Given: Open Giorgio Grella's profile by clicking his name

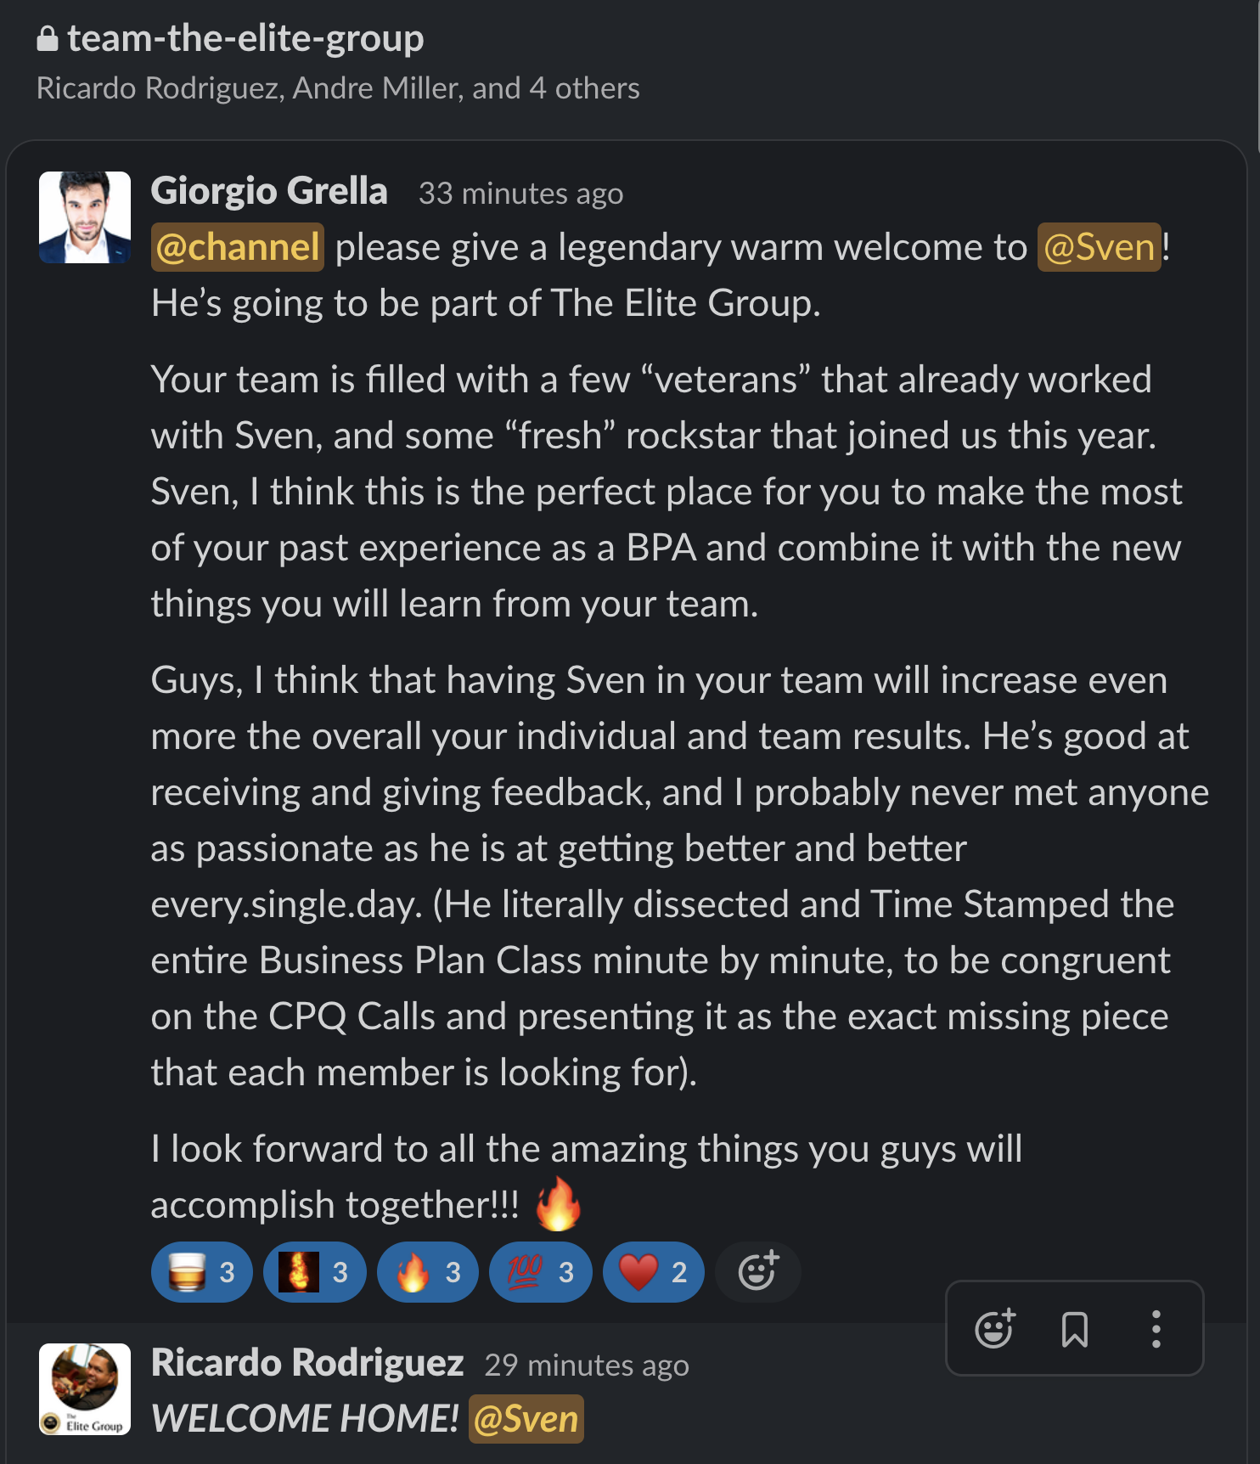Looking at the screenshot, I should pyautogui.click(x=270, y=190).
